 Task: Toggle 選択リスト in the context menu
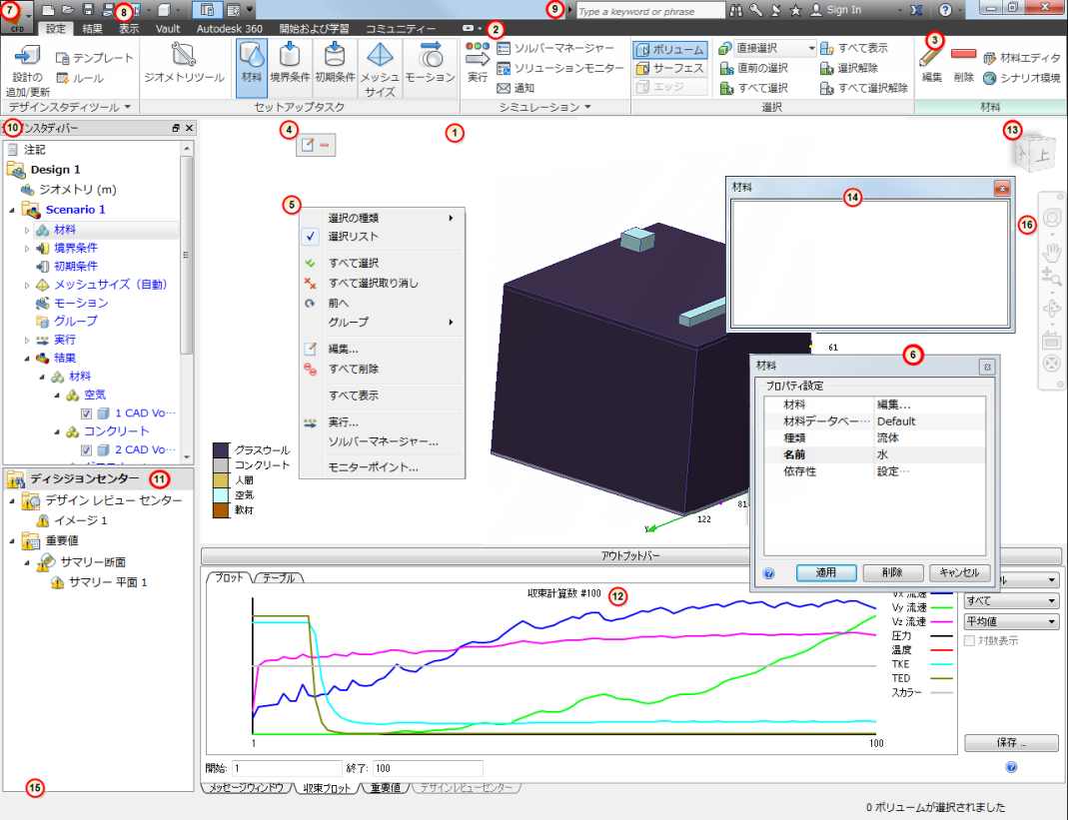click(x=382, y=237)
